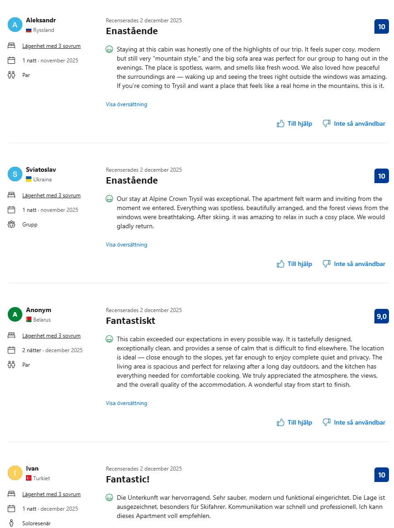This screenshot has height=528, width=394.
Task: Click Ivan's yellow avatar icon
Action: point(15,473)
